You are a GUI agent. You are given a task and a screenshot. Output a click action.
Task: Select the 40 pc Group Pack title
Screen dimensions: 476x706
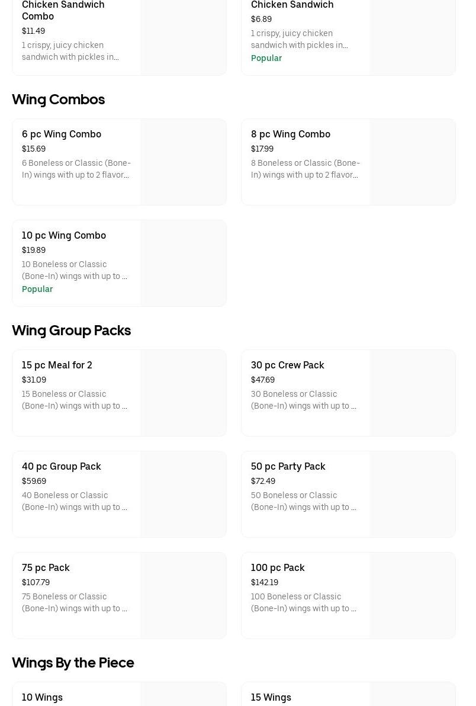pyautogui.click(x=61, y=467)
